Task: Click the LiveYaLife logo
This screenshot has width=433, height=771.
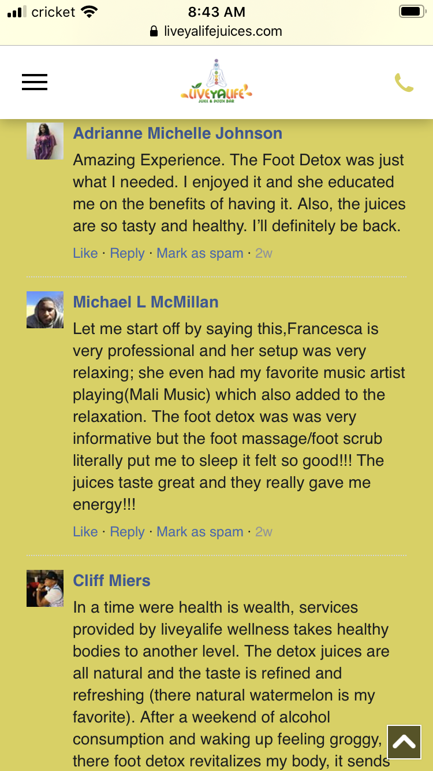Action: 216,83
